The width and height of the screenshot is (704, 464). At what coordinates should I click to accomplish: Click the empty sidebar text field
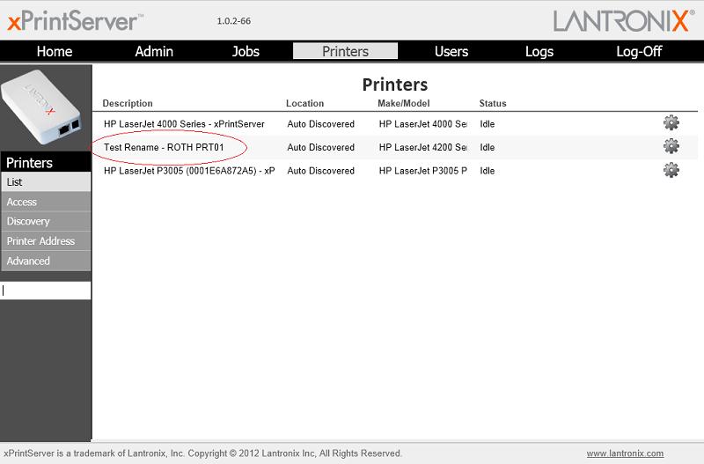tap(46, 291)
